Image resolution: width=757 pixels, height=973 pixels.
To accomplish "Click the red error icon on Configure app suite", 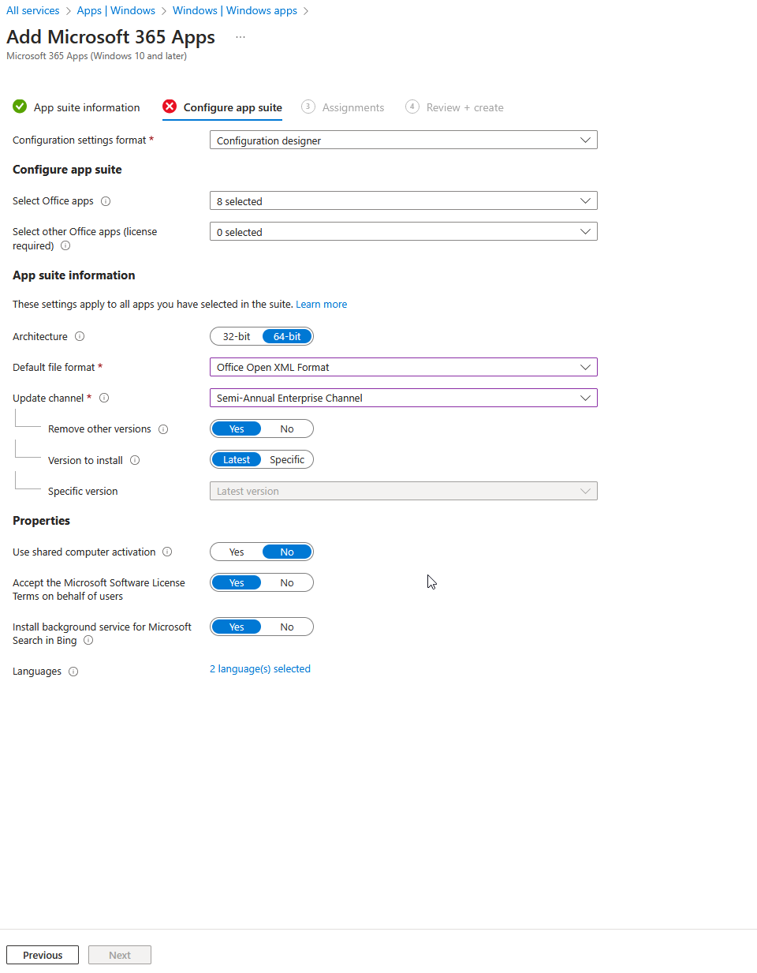I will (x=170, y=107).
